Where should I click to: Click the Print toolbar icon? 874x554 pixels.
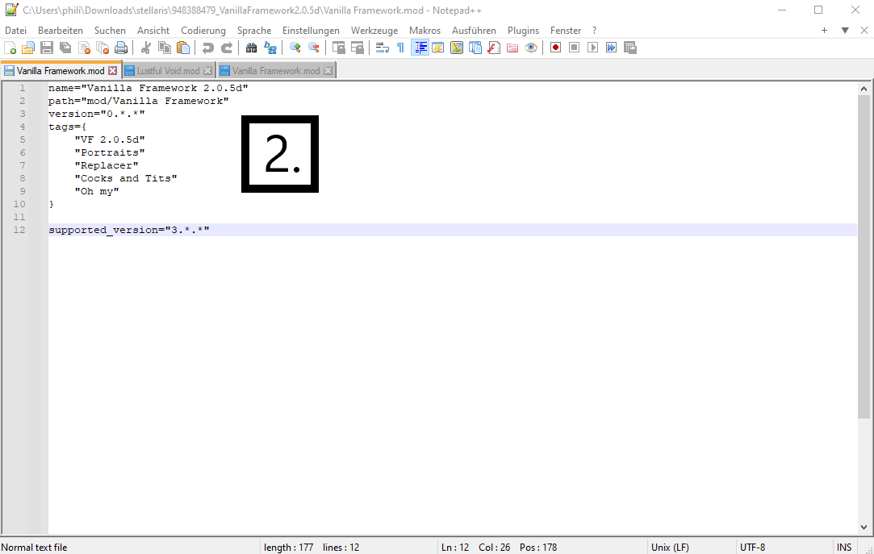click(121, 48)
